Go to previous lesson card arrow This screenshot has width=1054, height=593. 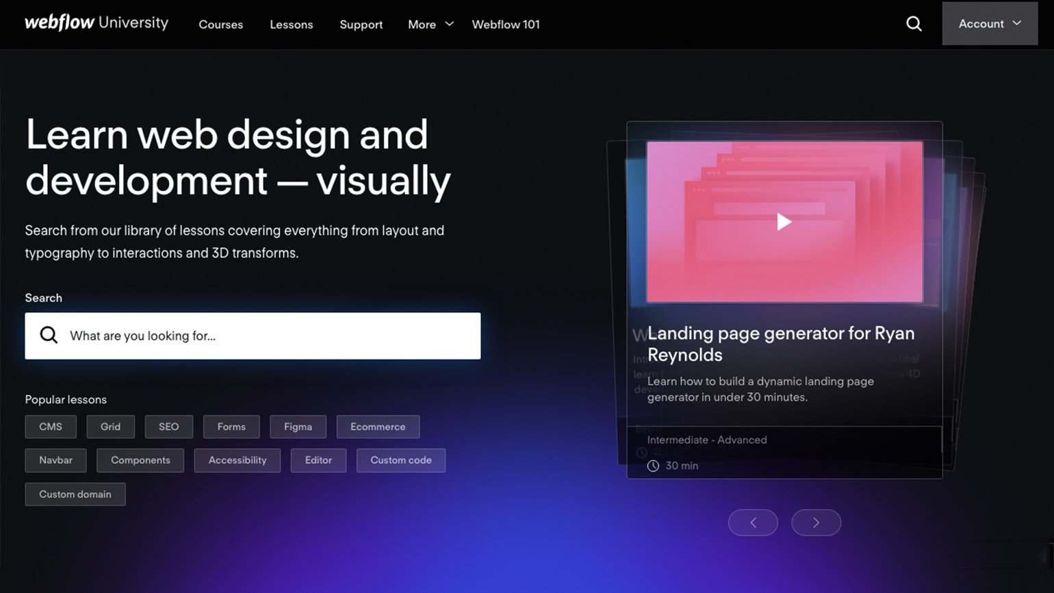tap(753, 522)
